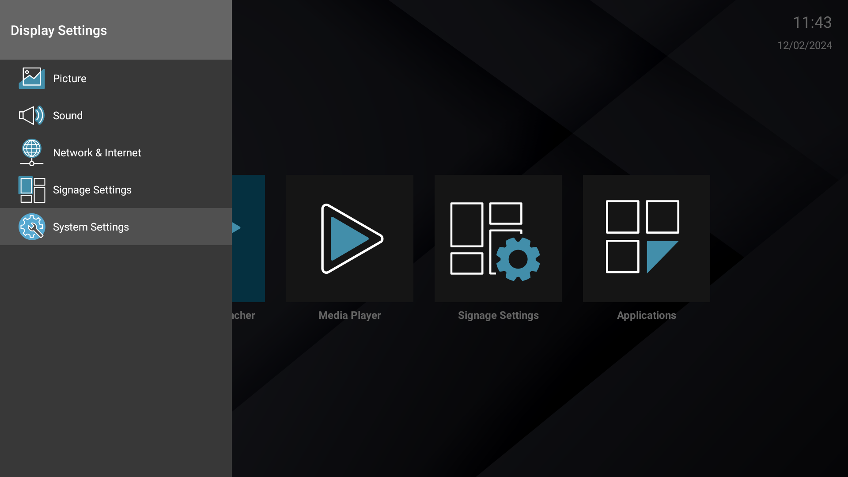Select Picture display settings
The image size is (848, 477).
tap(70, 78)
